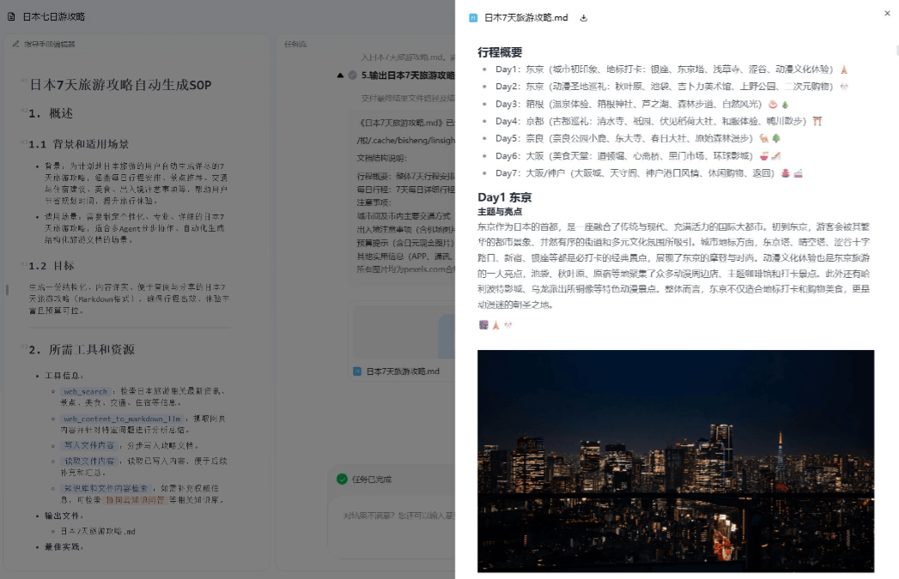
Task: Click the web_search tool tag
Action: tap(85, 392)
